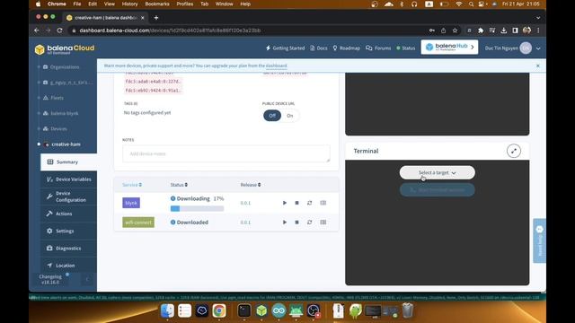Restart the wifi-connect service
This screenshot has height=323, width=575.
(309, 223)
